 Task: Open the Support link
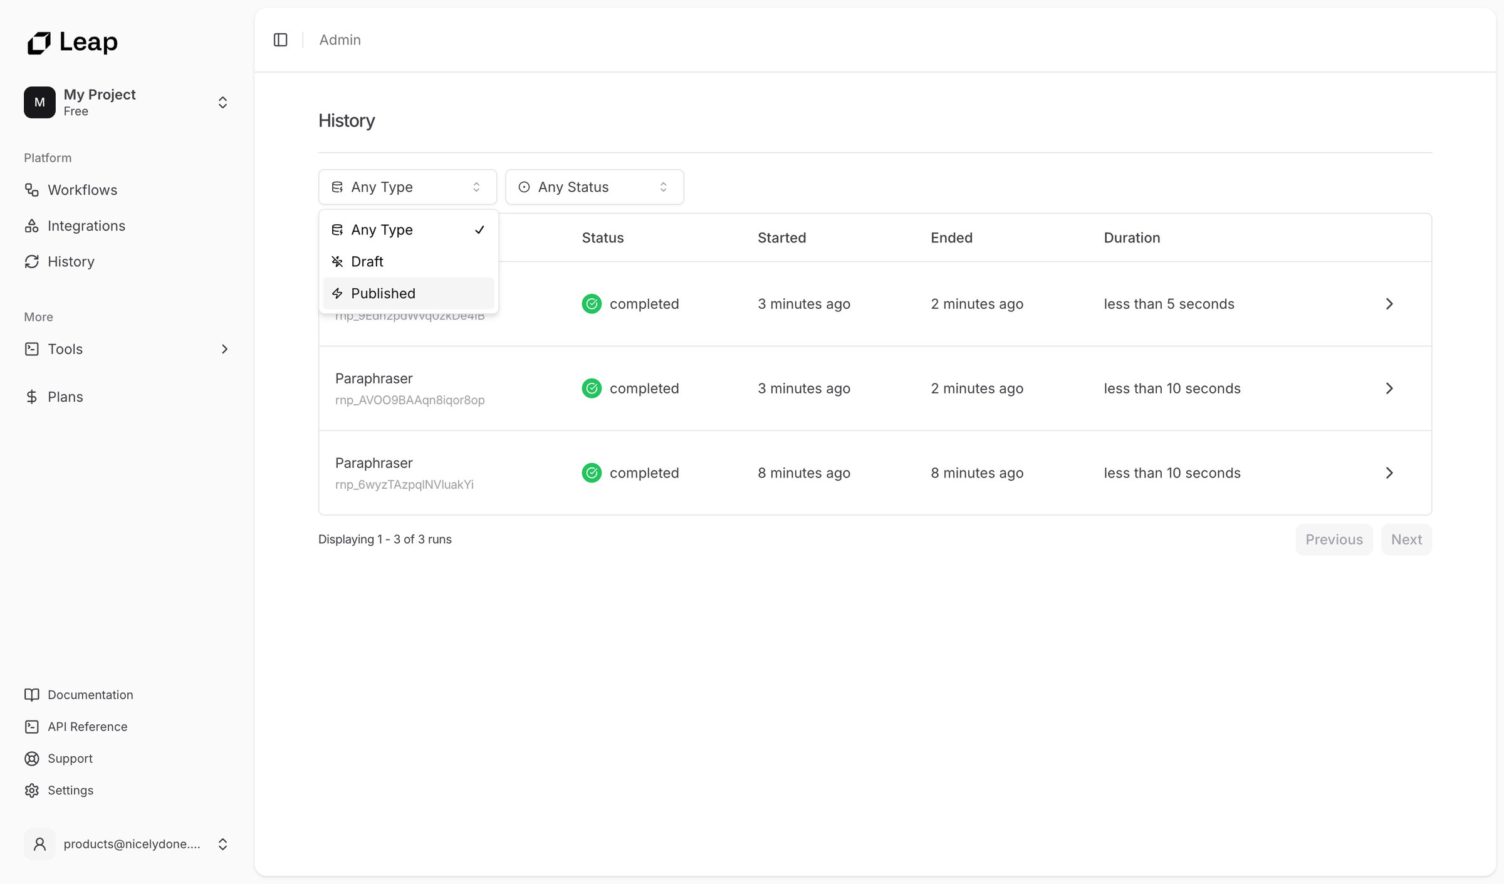70,759
